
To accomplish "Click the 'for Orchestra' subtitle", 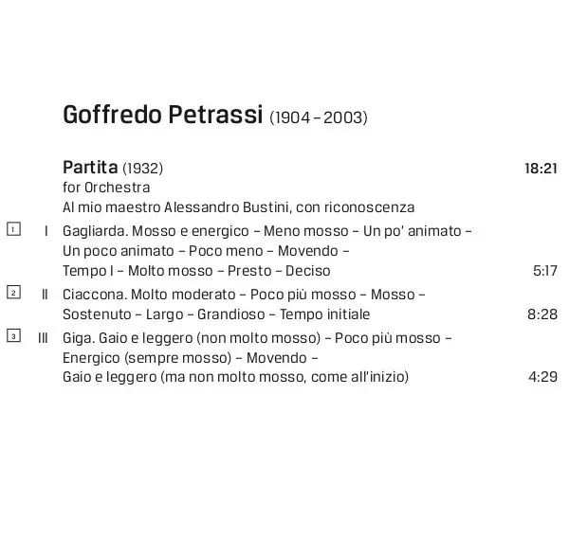I will [106, 188].
